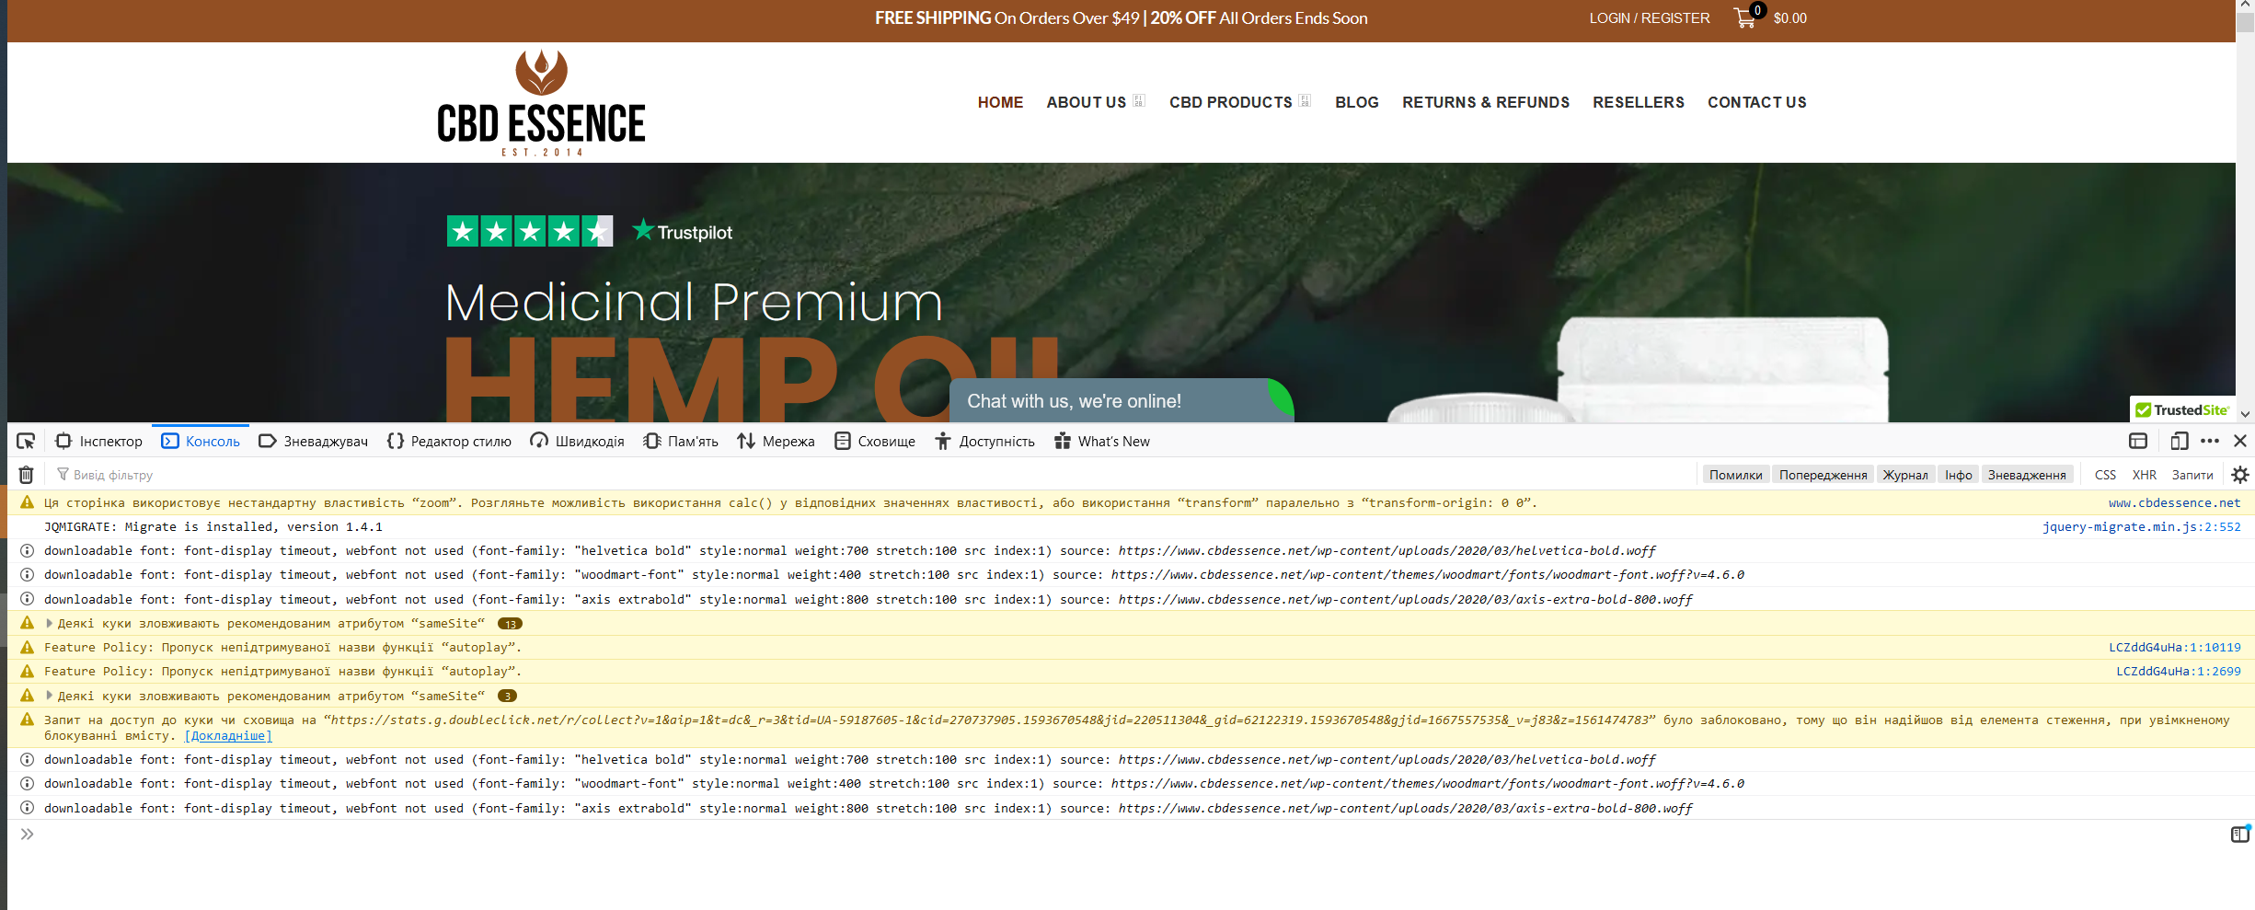Click the CBD Essence logo

point(541,103)
